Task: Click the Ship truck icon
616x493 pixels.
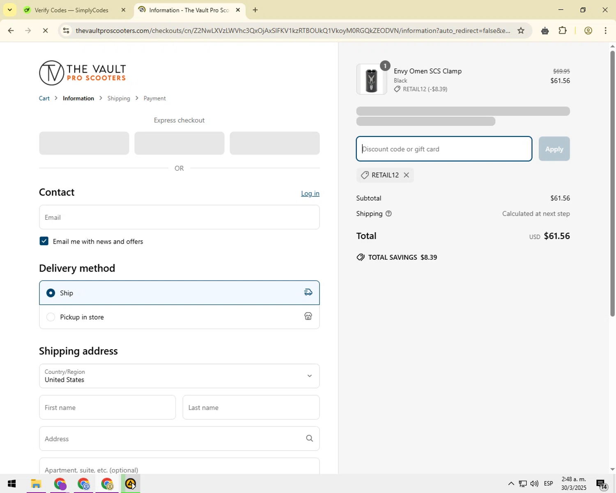Action: click(x=308, y=293)
